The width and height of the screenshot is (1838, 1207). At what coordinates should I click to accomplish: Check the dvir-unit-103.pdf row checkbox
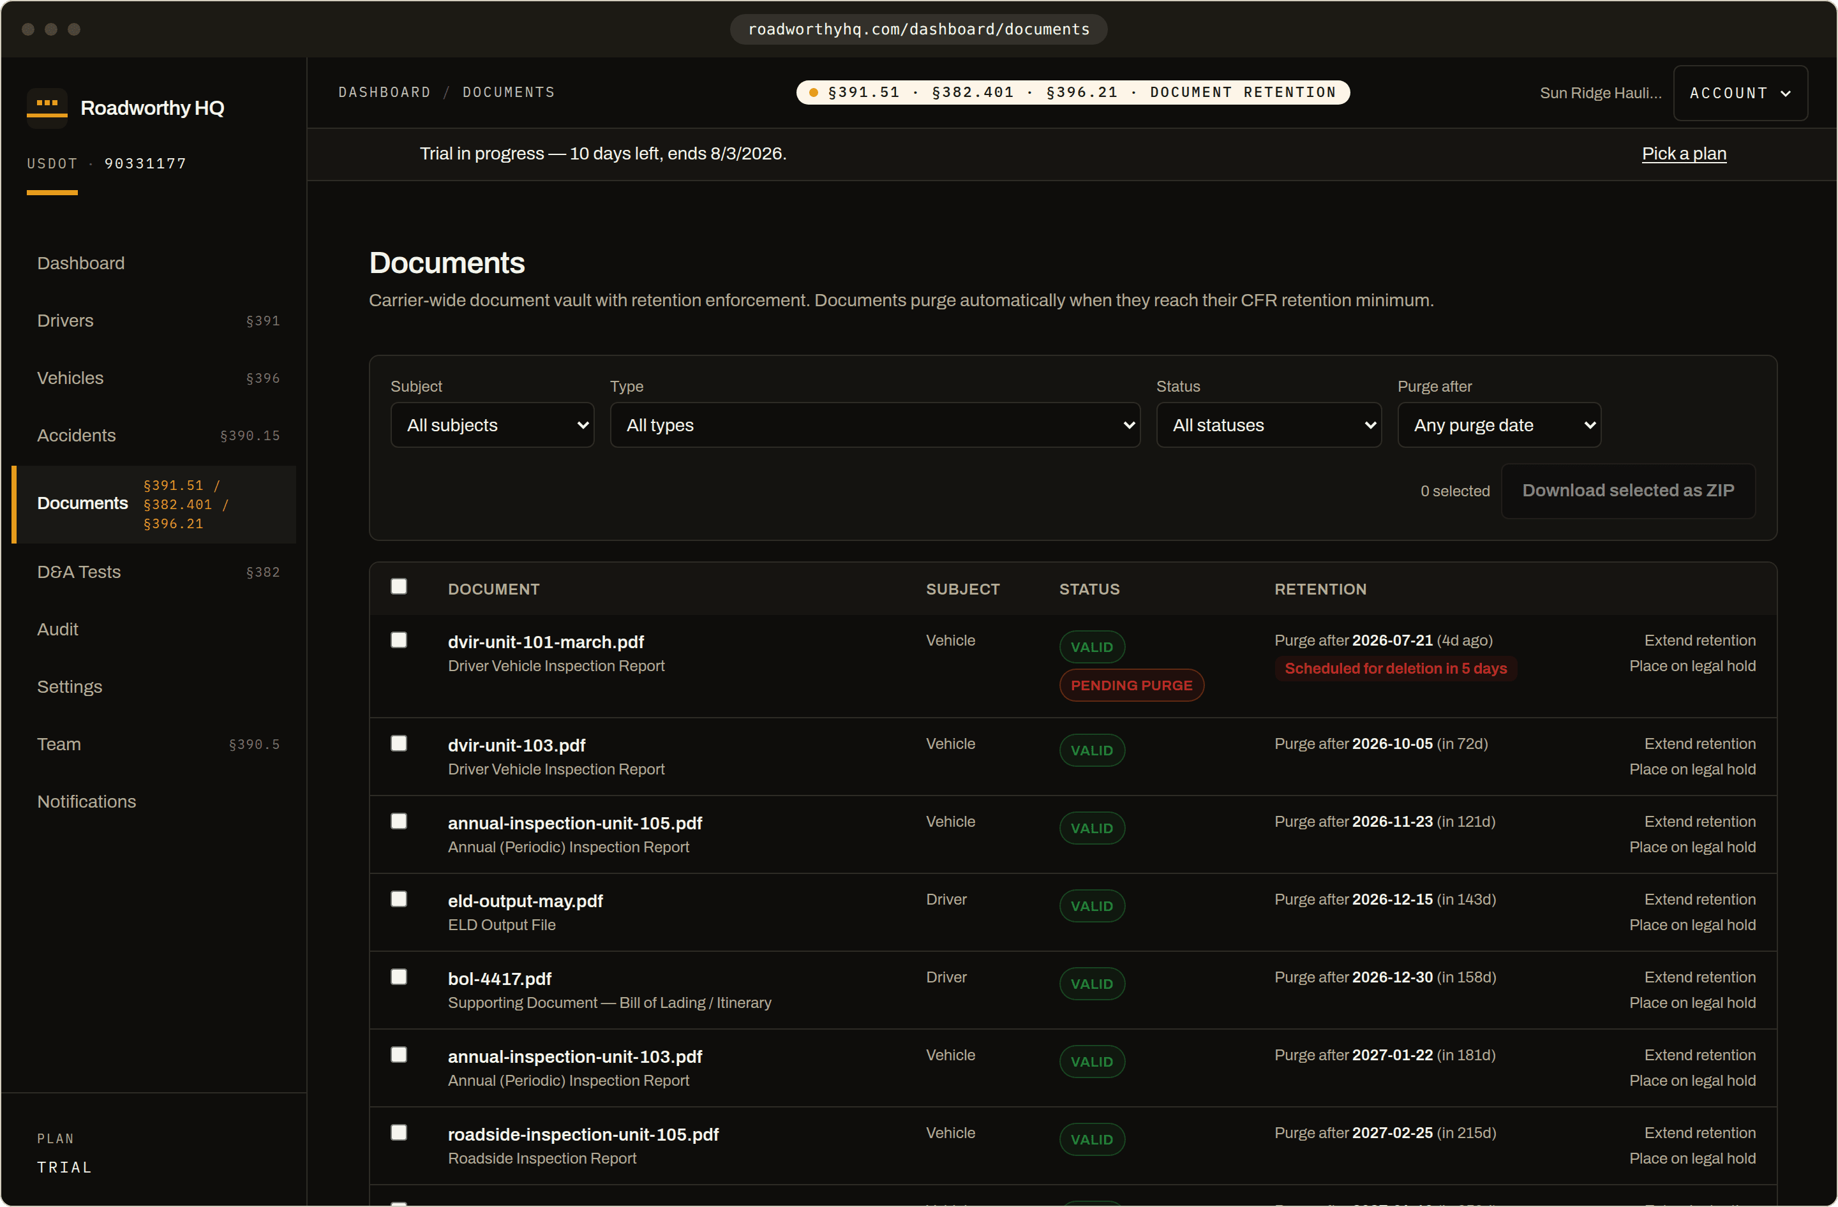click(398, 743)
